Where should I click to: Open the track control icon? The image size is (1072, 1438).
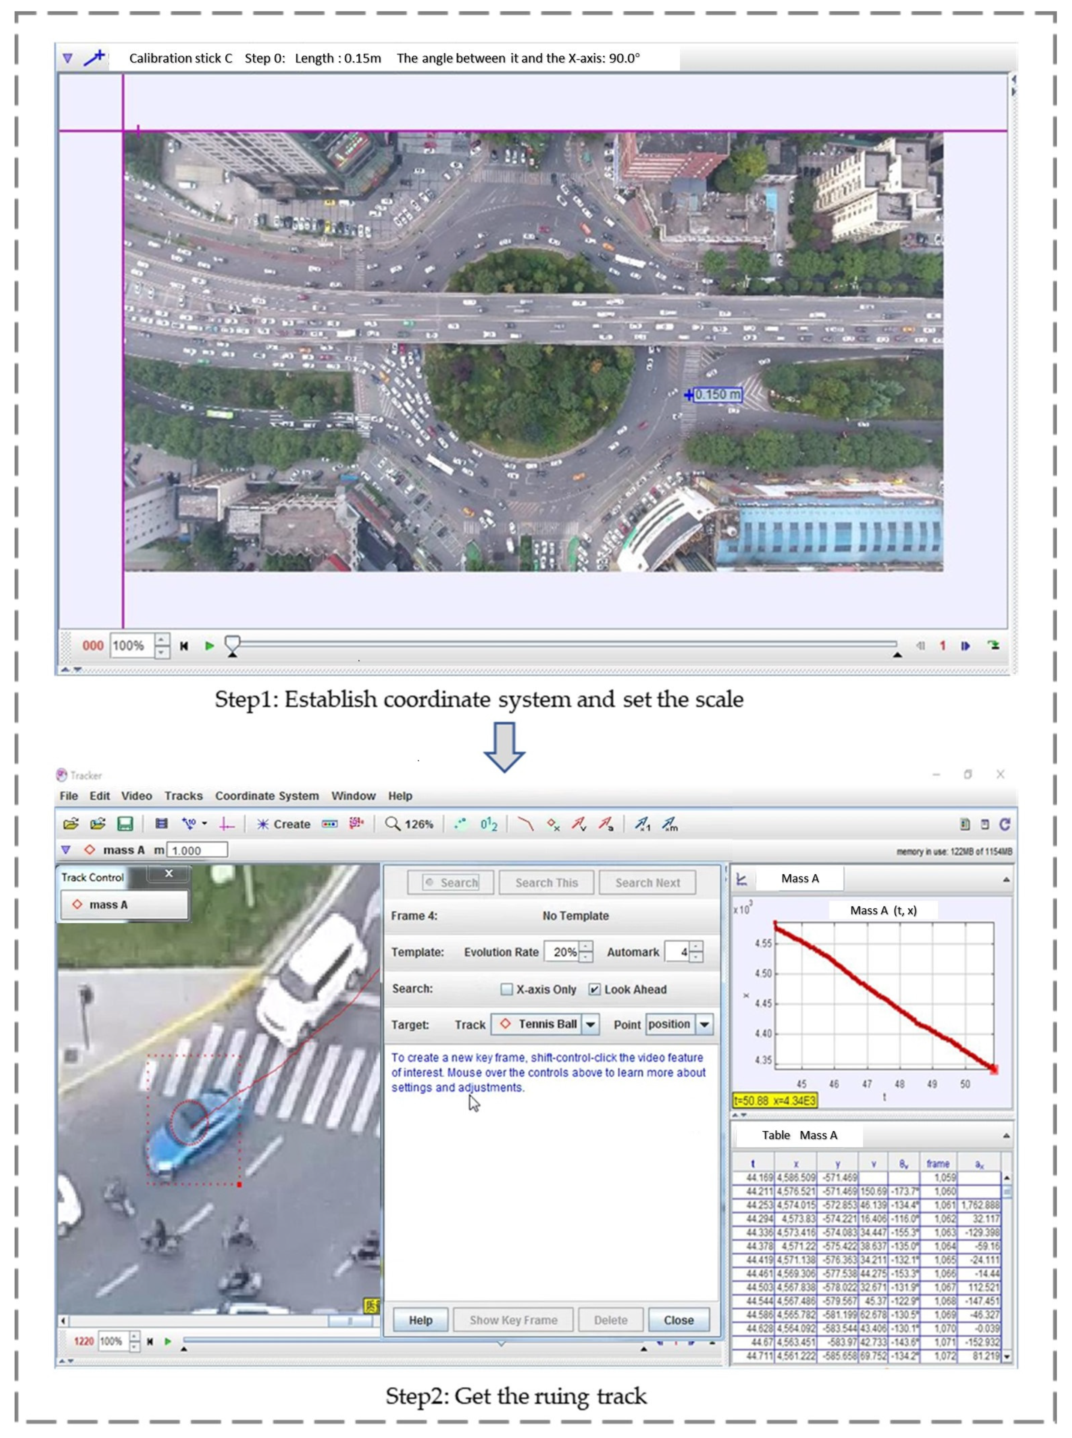point(330,824)
